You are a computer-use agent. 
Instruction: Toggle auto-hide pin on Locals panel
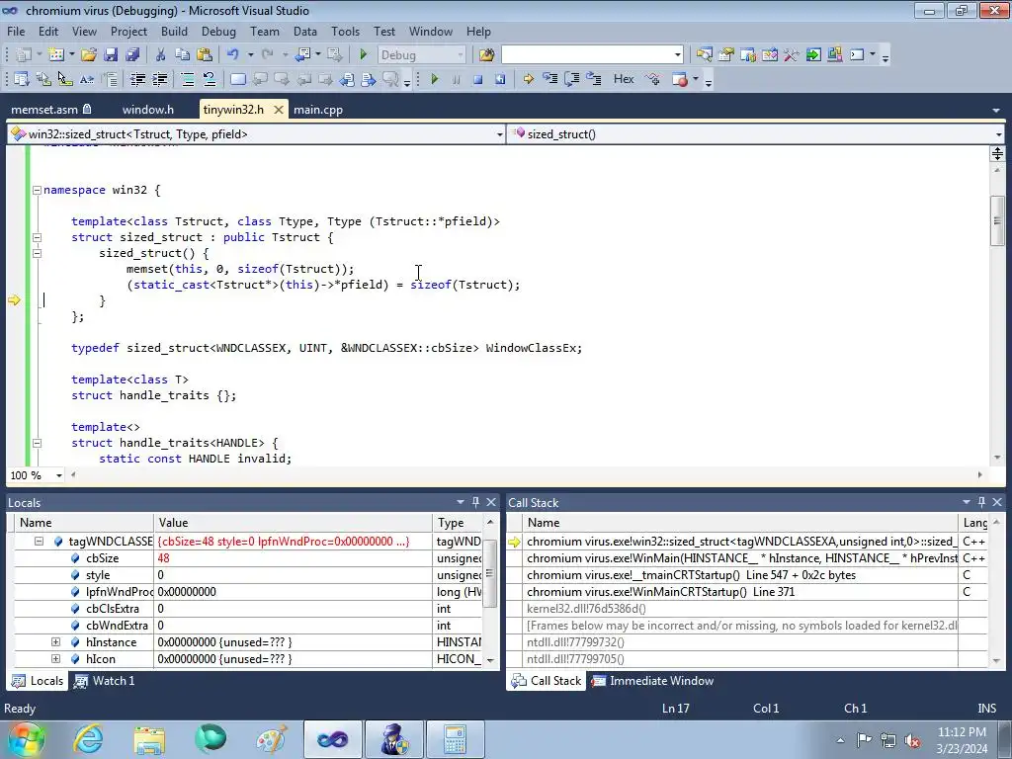pyautogui.click(x=475, y=502)
